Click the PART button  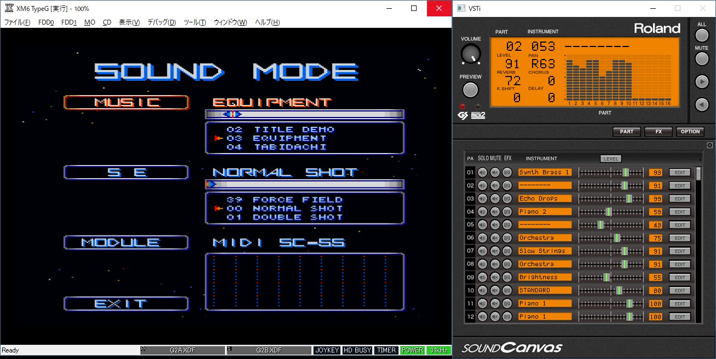point(627,132)
